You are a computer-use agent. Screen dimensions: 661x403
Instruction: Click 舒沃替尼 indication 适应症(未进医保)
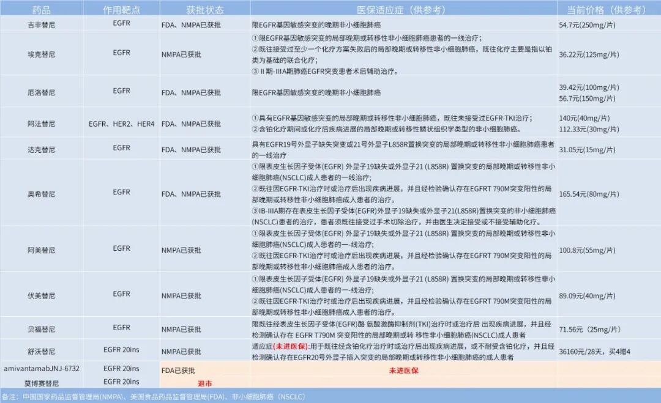click(x=403, y=351)
